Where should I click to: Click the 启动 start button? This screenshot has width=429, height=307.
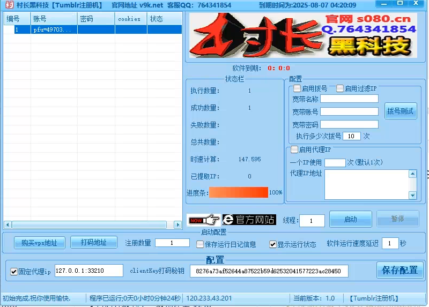(351, 219)
